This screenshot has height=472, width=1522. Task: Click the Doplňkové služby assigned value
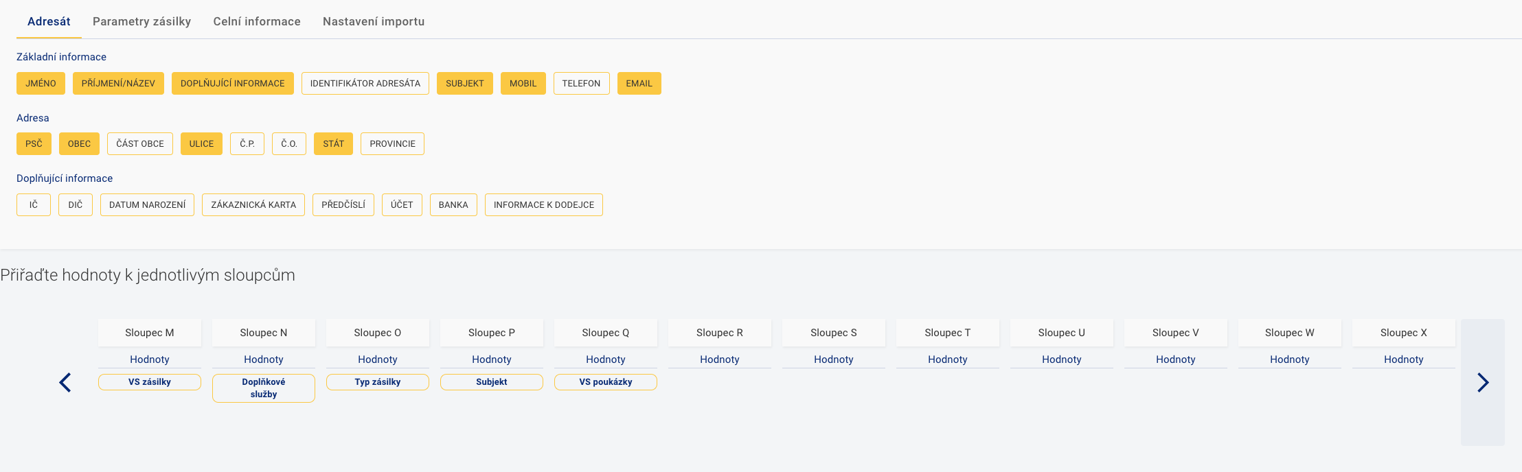click(x=264, y=388)
